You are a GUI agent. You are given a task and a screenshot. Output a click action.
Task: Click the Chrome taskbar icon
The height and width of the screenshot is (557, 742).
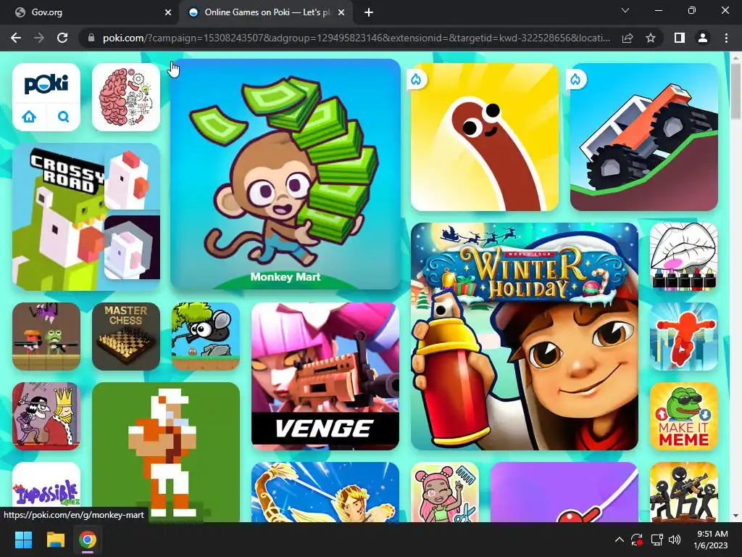[88, 540]
